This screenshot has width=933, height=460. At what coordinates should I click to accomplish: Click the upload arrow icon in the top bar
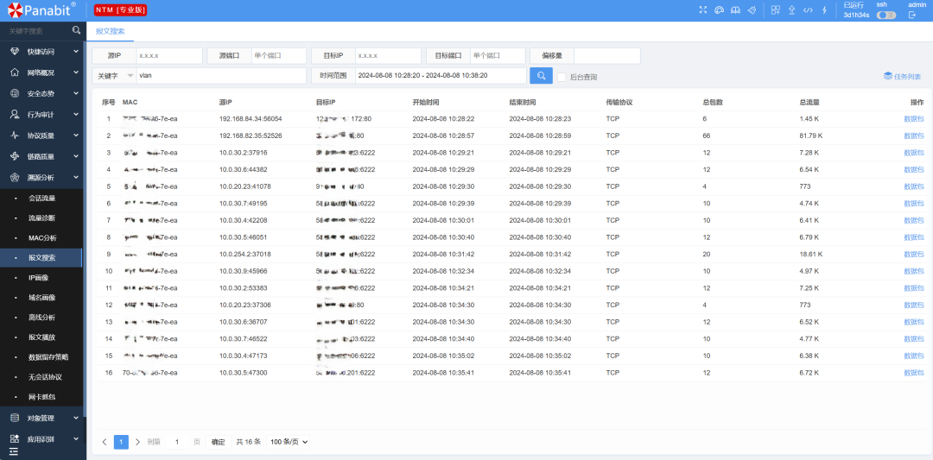[791, 10]
